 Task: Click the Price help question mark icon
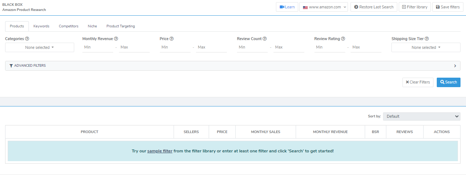coord(172,39)
